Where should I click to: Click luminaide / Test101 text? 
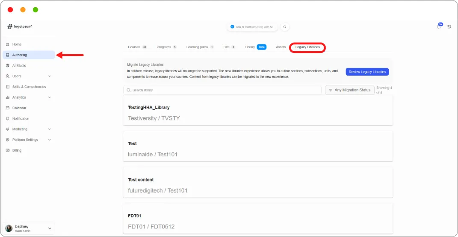coord(153,154)
